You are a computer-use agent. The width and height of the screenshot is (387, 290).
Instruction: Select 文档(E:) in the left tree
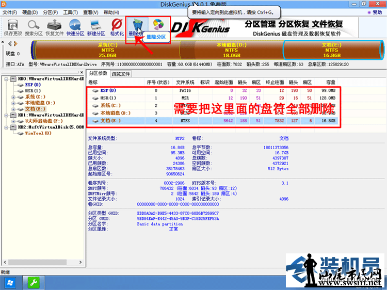(x=35, y=109)
